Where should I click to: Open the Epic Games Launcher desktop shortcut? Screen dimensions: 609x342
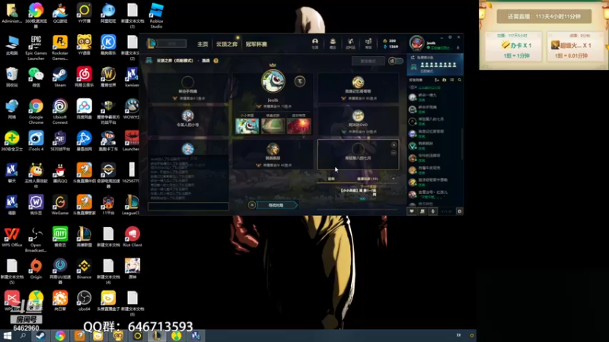[36, 47]
